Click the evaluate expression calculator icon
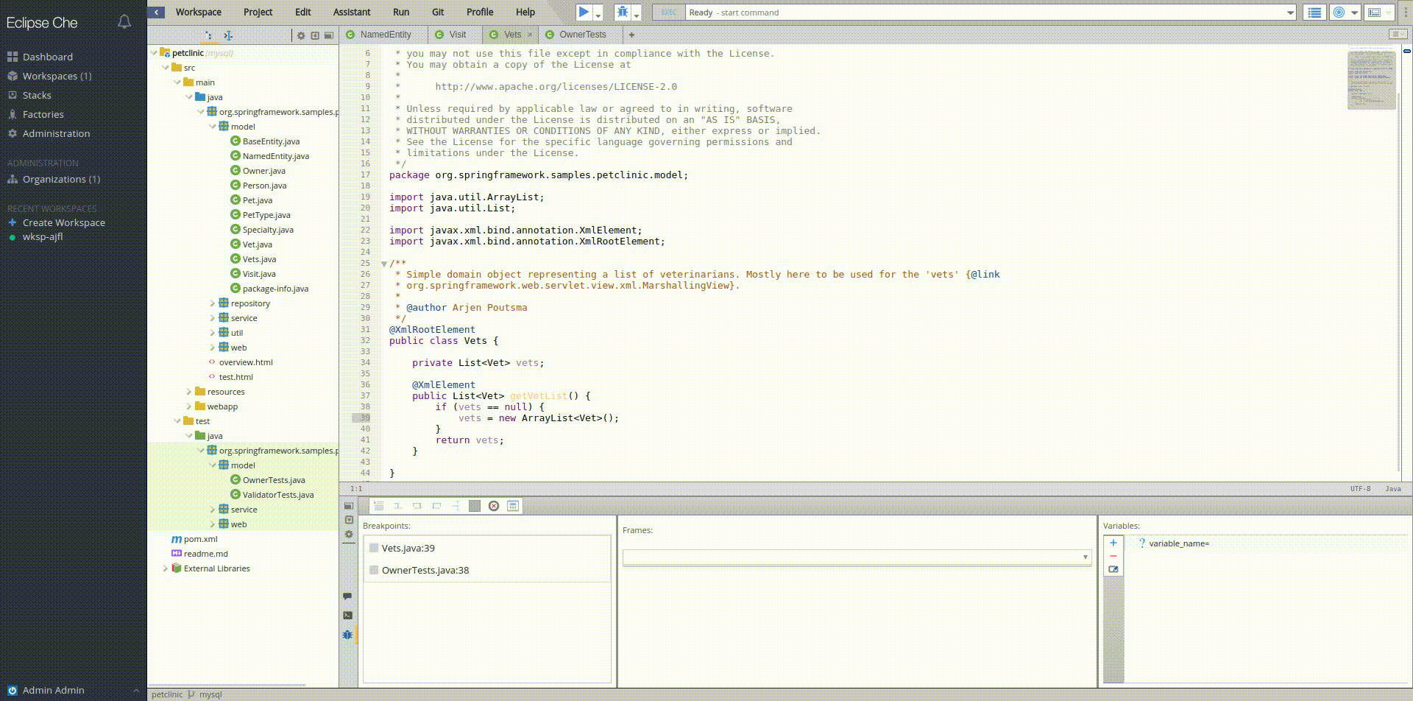This screenshot has height=701, width=1413. (513, 506)
